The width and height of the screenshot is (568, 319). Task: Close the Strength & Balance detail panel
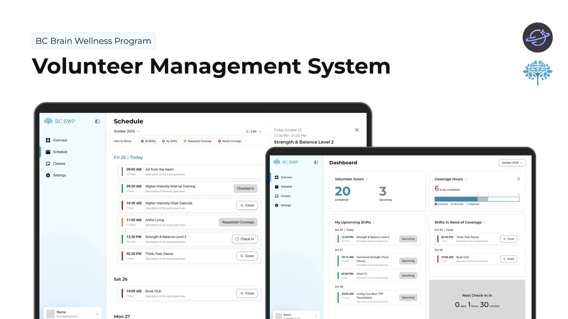click(x=357, y=130)
